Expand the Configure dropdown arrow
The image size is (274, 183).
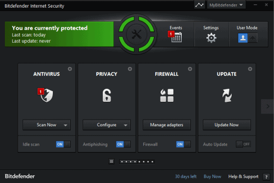[x=125, y=125]
